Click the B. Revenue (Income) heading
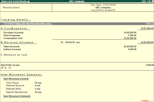 pos(17,42)
